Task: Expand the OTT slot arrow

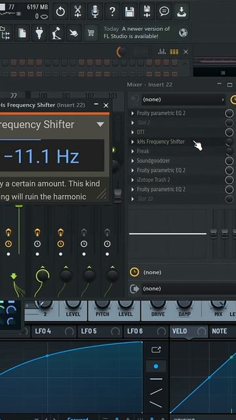Action: pyautogui.click(x=132, y=133)
